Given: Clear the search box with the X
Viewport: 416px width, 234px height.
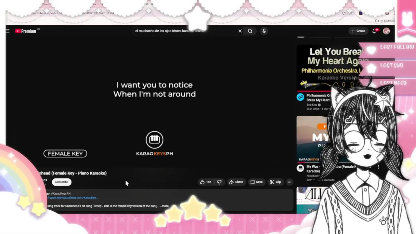Looking at the screenshot, I should [240, 31].
